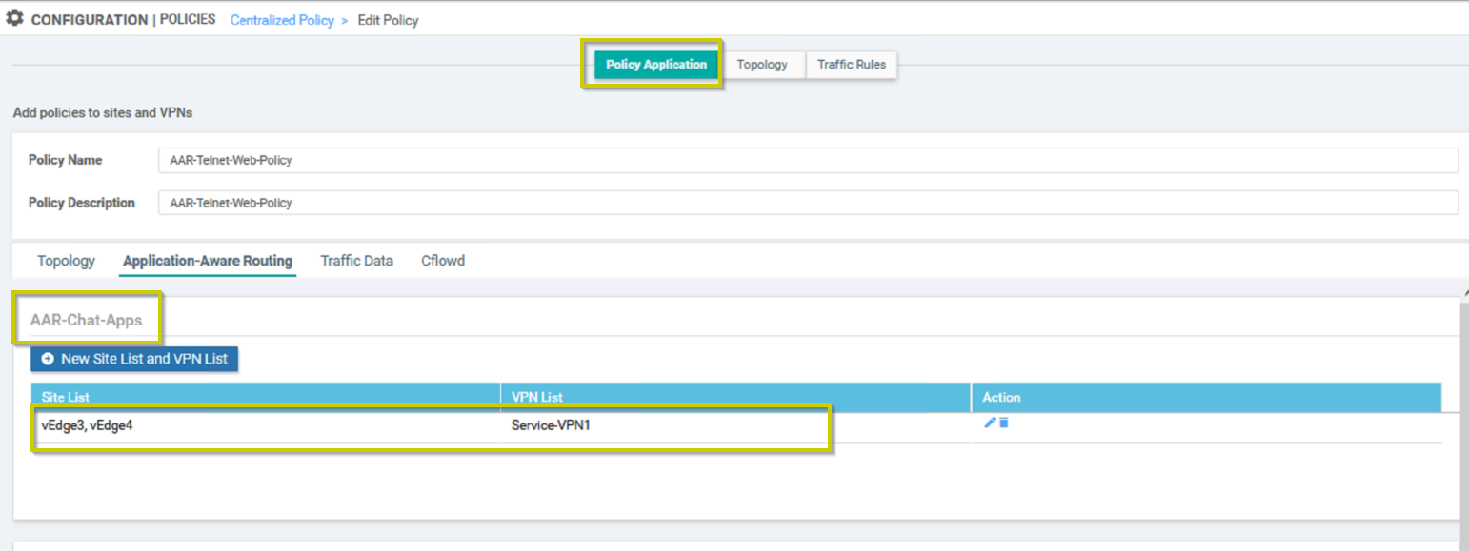1469x551 pixels.
Task: Switch to the Traffic Data sub-tab
Action: pos(357,261)
